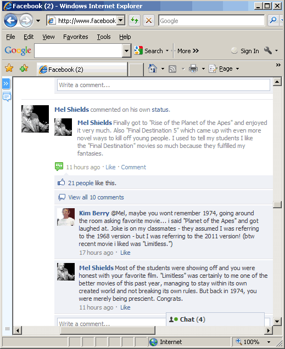
Task: Expand the address bar URL dropdown
Action: pyautogui.click(x=121, y=21)
